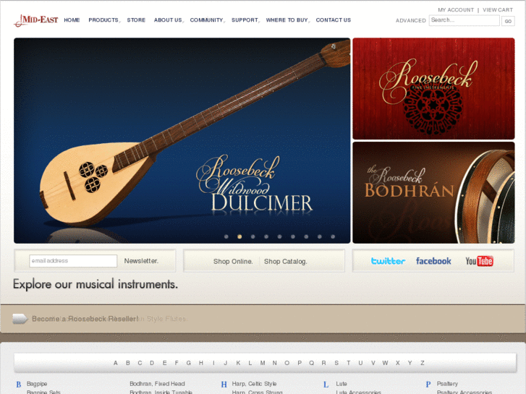The image size is (526, 394).
Task: Go to My Account
Action: click(456, 10)
